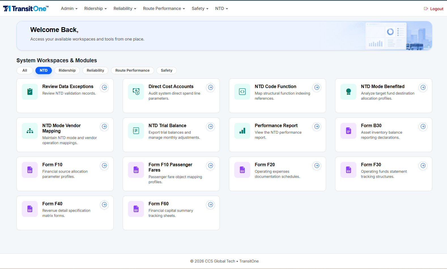Click the Form B30 document icon
The height and width of the screenshot is (269, 447).
(348, 131)
